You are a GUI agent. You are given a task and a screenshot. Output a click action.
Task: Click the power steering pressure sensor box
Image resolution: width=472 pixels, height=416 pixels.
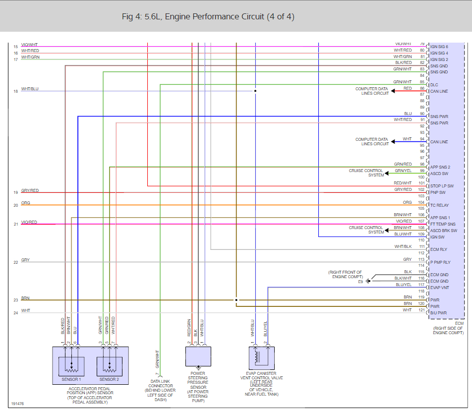[198, 357]
